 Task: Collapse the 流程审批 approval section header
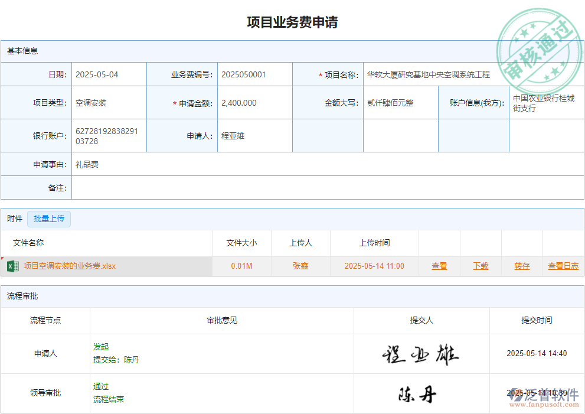click(22, 296)
